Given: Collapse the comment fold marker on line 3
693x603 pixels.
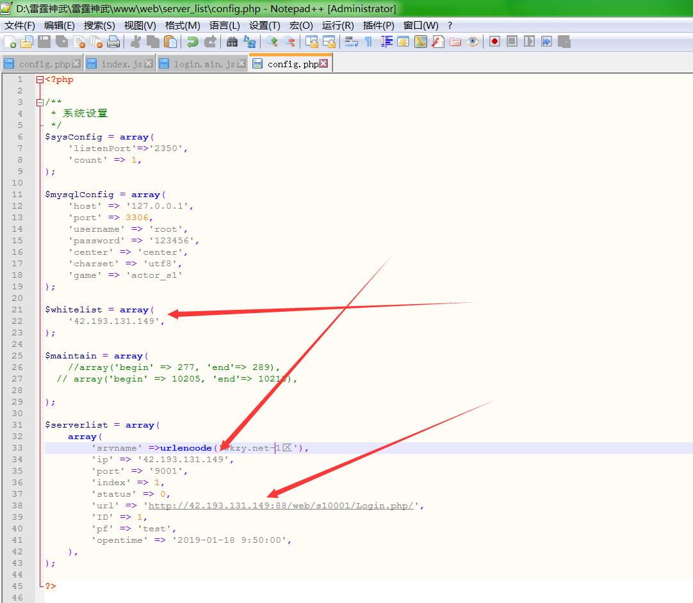Looking at the screenshot, I should [x=40, y=102].
